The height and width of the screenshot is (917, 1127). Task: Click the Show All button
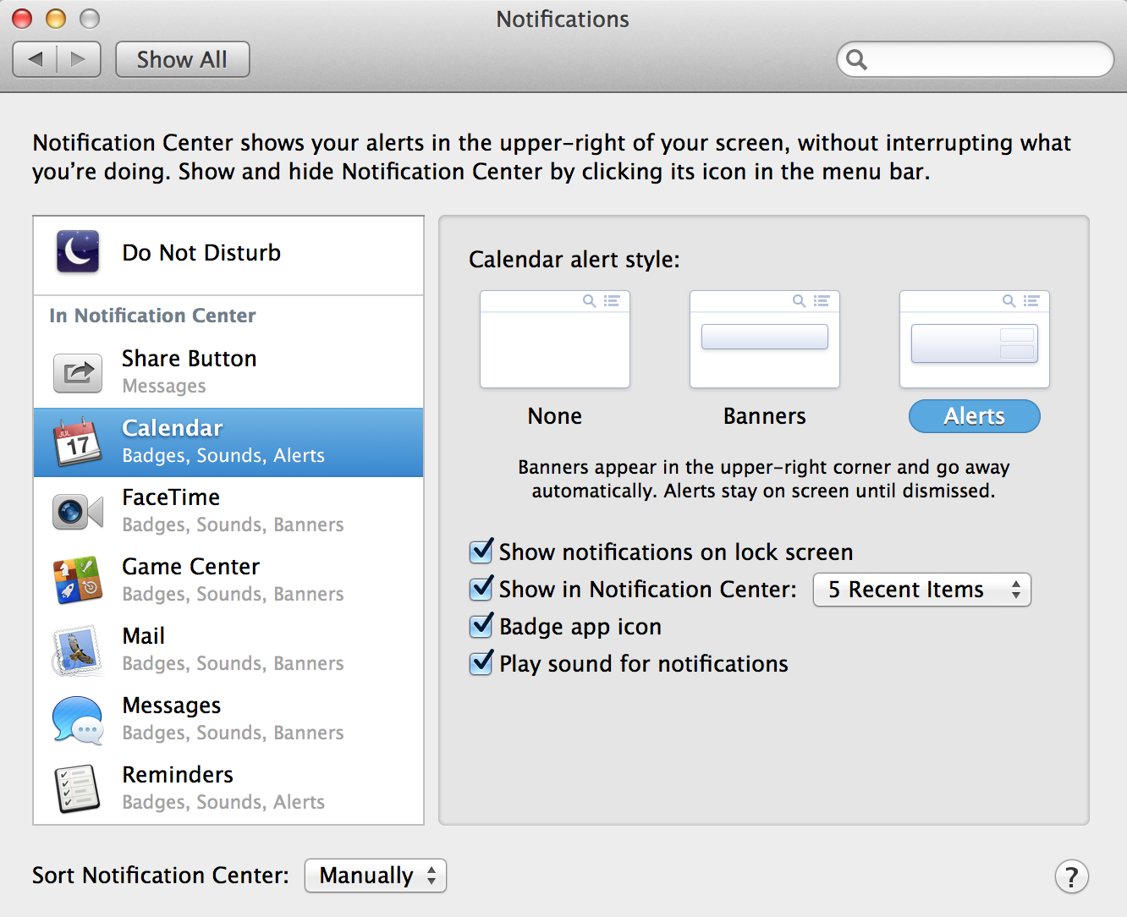pyautogui.click(x=183, y=59)
